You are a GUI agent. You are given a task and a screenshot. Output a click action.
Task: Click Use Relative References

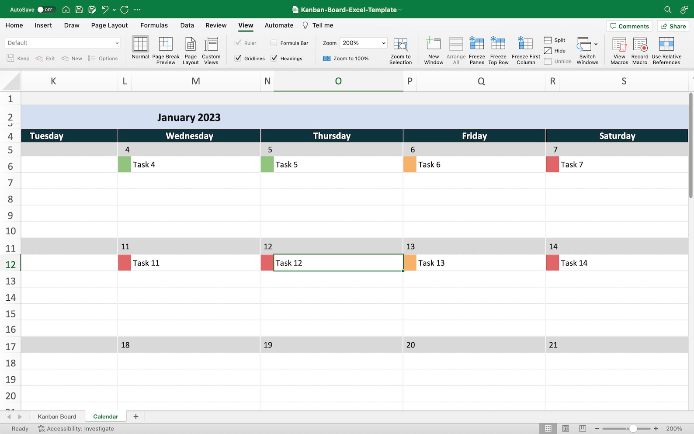click(666, 51)
